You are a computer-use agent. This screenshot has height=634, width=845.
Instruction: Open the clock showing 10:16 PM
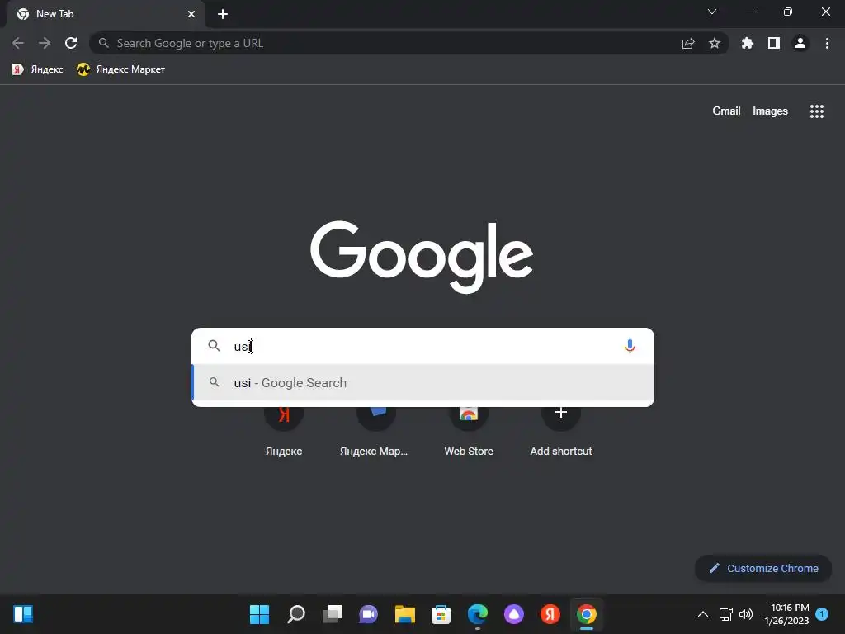786,614
